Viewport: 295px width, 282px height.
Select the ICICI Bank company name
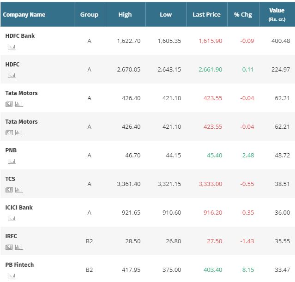19,208
